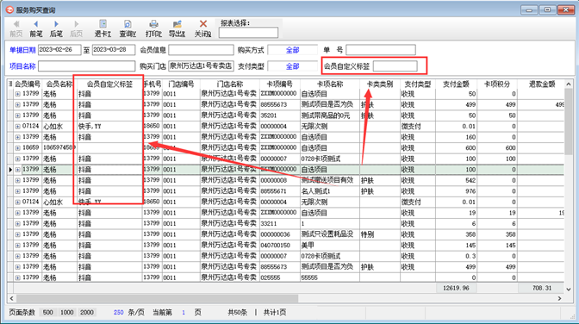Expand the row with payment amount 160

tap(18, 137)
